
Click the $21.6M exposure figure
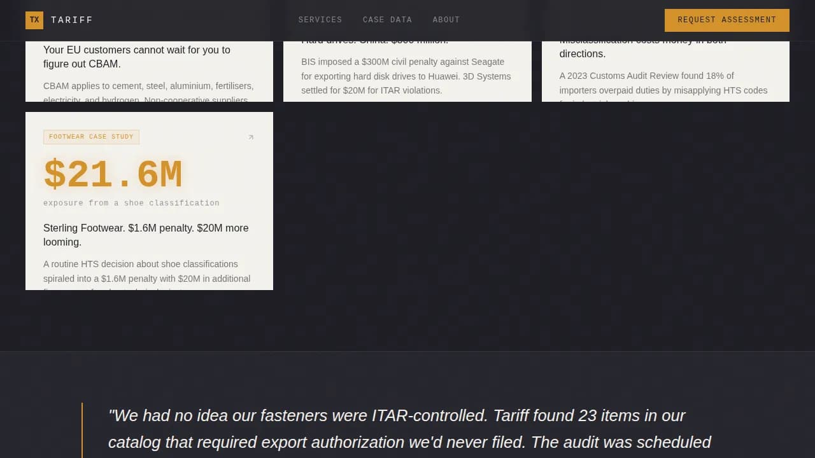(113, 175)
